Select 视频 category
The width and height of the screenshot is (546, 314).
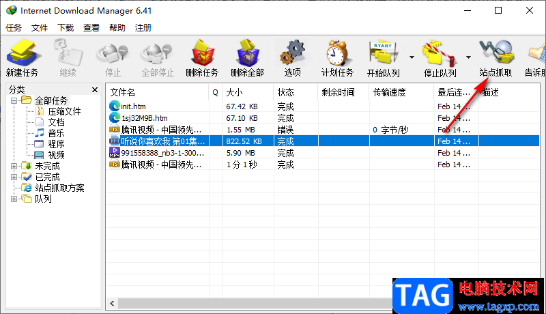click(x=56, y=155)
